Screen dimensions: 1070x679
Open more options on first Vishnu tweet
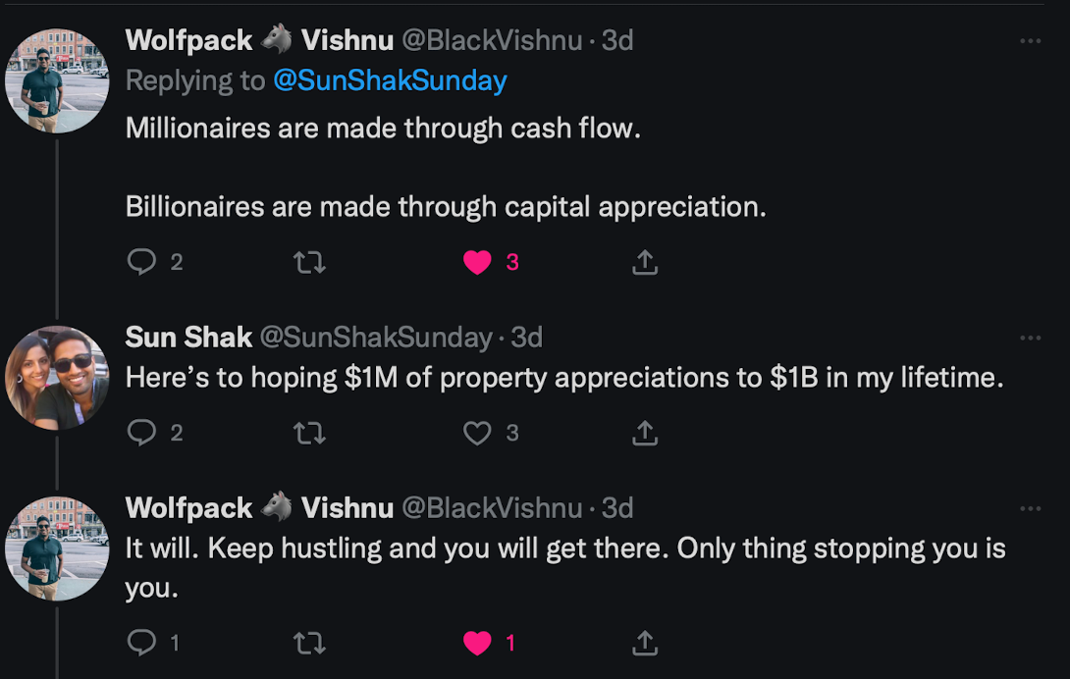pyautogui.click(x=1030, y=41)
